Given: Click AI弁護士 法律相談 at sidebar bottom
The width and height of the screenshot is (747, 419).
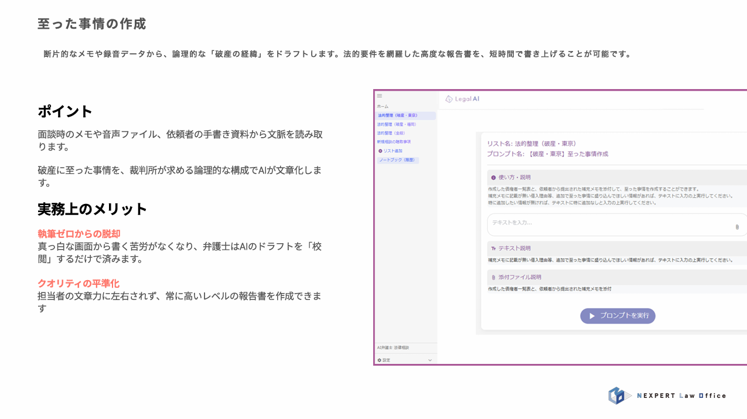Looking at the screenshot, I should coord(393,348).
